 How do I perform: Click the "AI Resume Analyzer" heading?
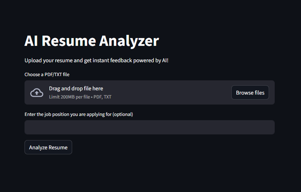pos(91,41)
